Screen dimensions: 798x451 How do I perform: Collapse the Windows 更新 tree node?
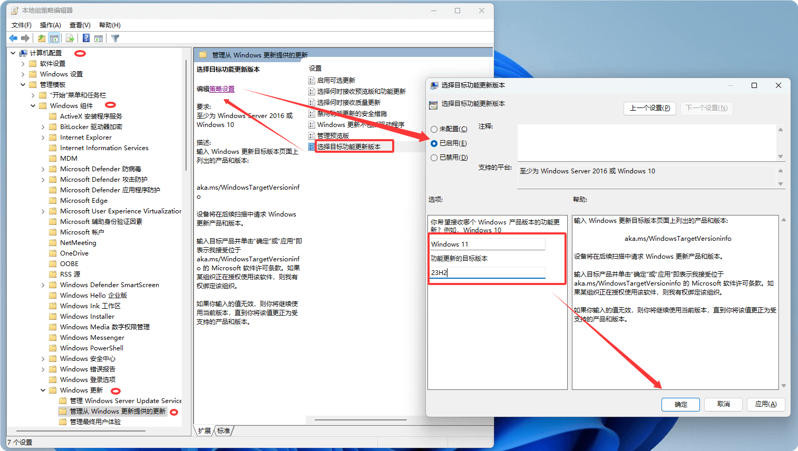43,390
